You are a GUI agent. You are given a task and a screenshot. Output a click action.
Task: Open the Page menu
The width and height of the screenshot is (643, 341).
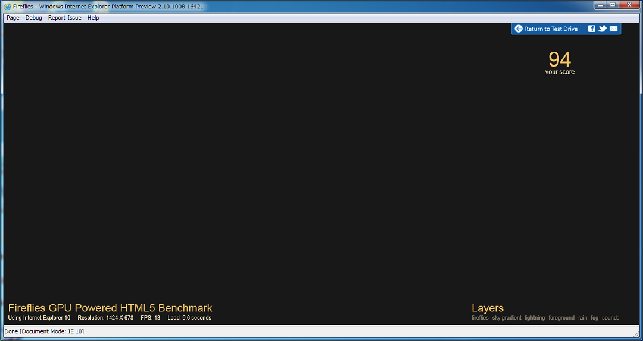click(x=13, y=18)
